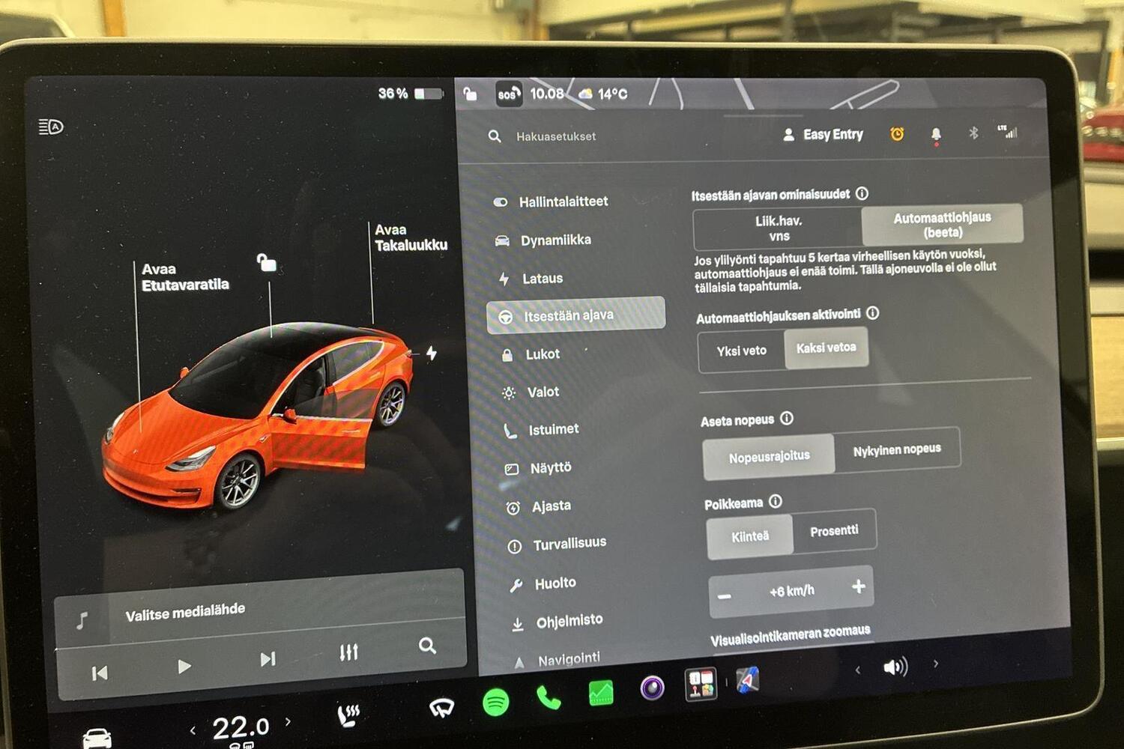Tap the Hakuasetukset search field

[556, 136]
